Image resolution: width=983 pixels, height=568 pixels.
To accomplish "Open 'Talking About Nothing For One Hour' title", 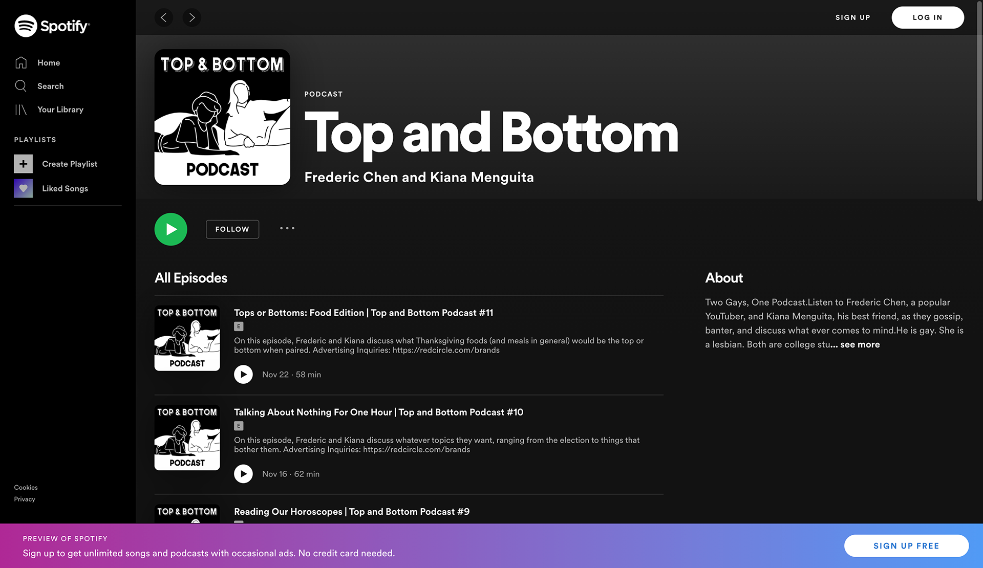I will click(378, 412).
